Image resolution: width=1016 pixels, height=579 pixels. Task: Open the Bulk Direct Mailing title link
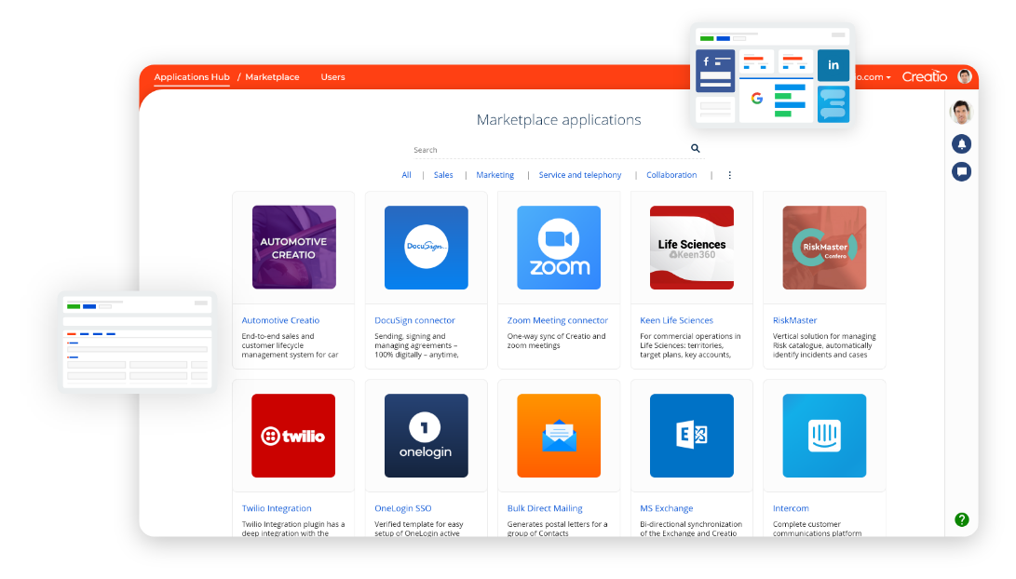tap(545, 508)
